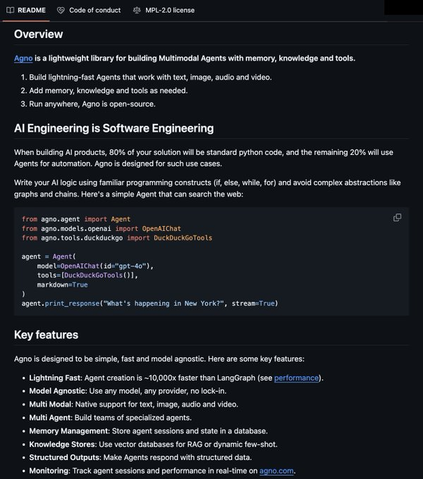Click the DuckDuckGoTools import line in code
The width and height of the screenshot is (423, 479).
117,238
